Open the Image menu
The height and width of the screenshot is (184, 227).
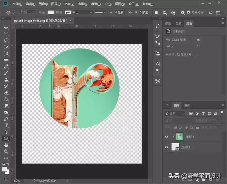tap(43, 4)
